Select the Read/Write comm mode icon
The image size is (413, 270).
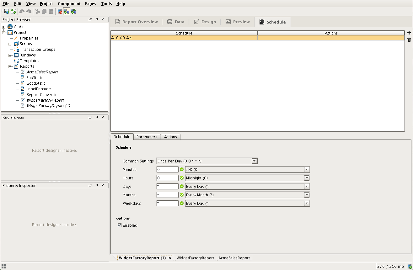click(73, 12)
